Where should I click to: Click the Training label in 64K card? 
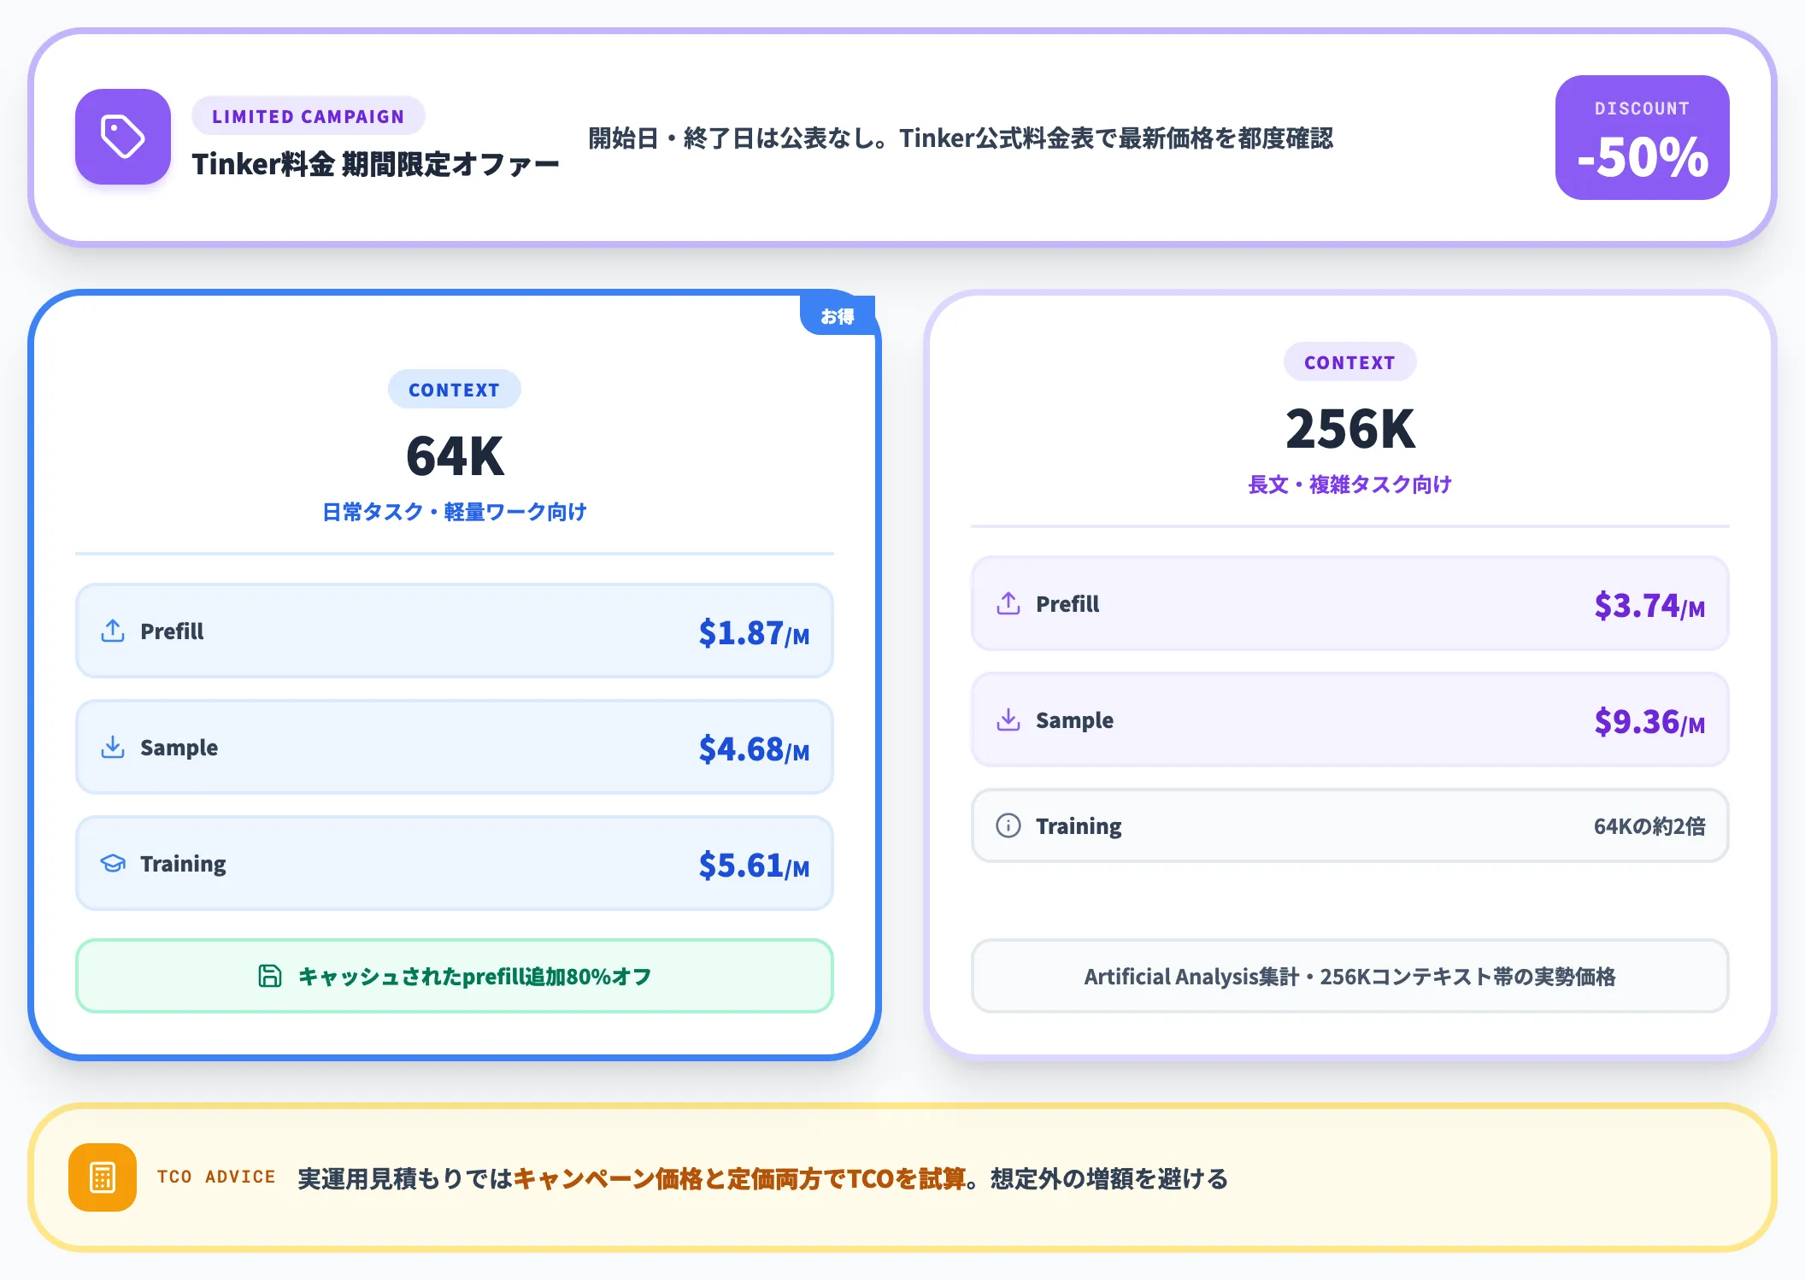(183, 863)
